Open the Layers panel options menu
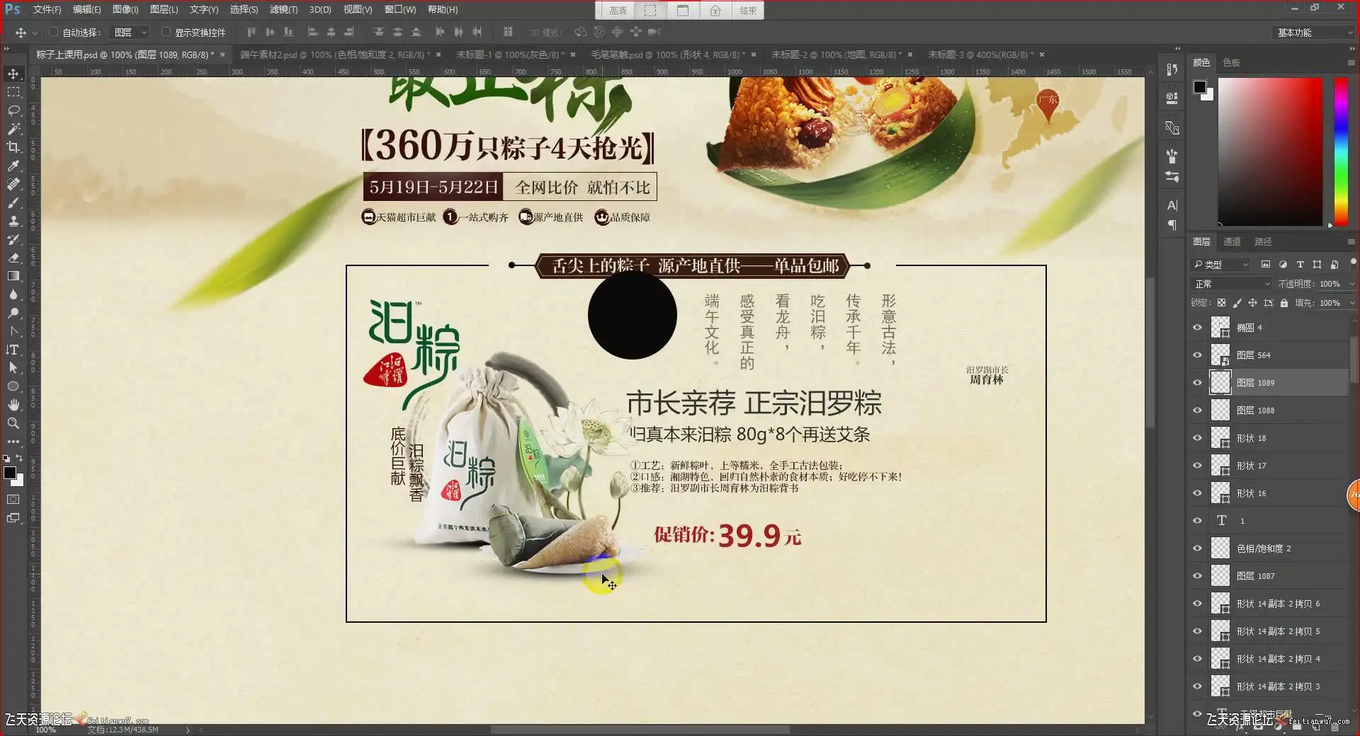Screen dimensions: 1360x736 tap(1351, 242)
